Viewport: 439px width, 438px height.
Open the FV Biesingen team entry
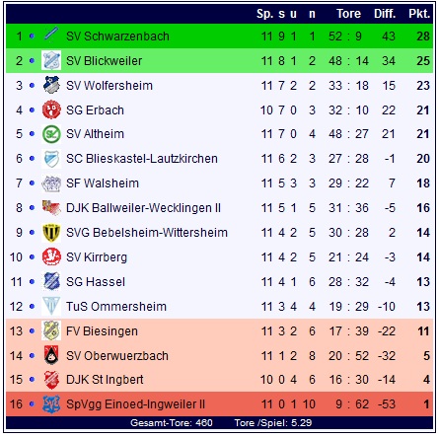(102, 331)
